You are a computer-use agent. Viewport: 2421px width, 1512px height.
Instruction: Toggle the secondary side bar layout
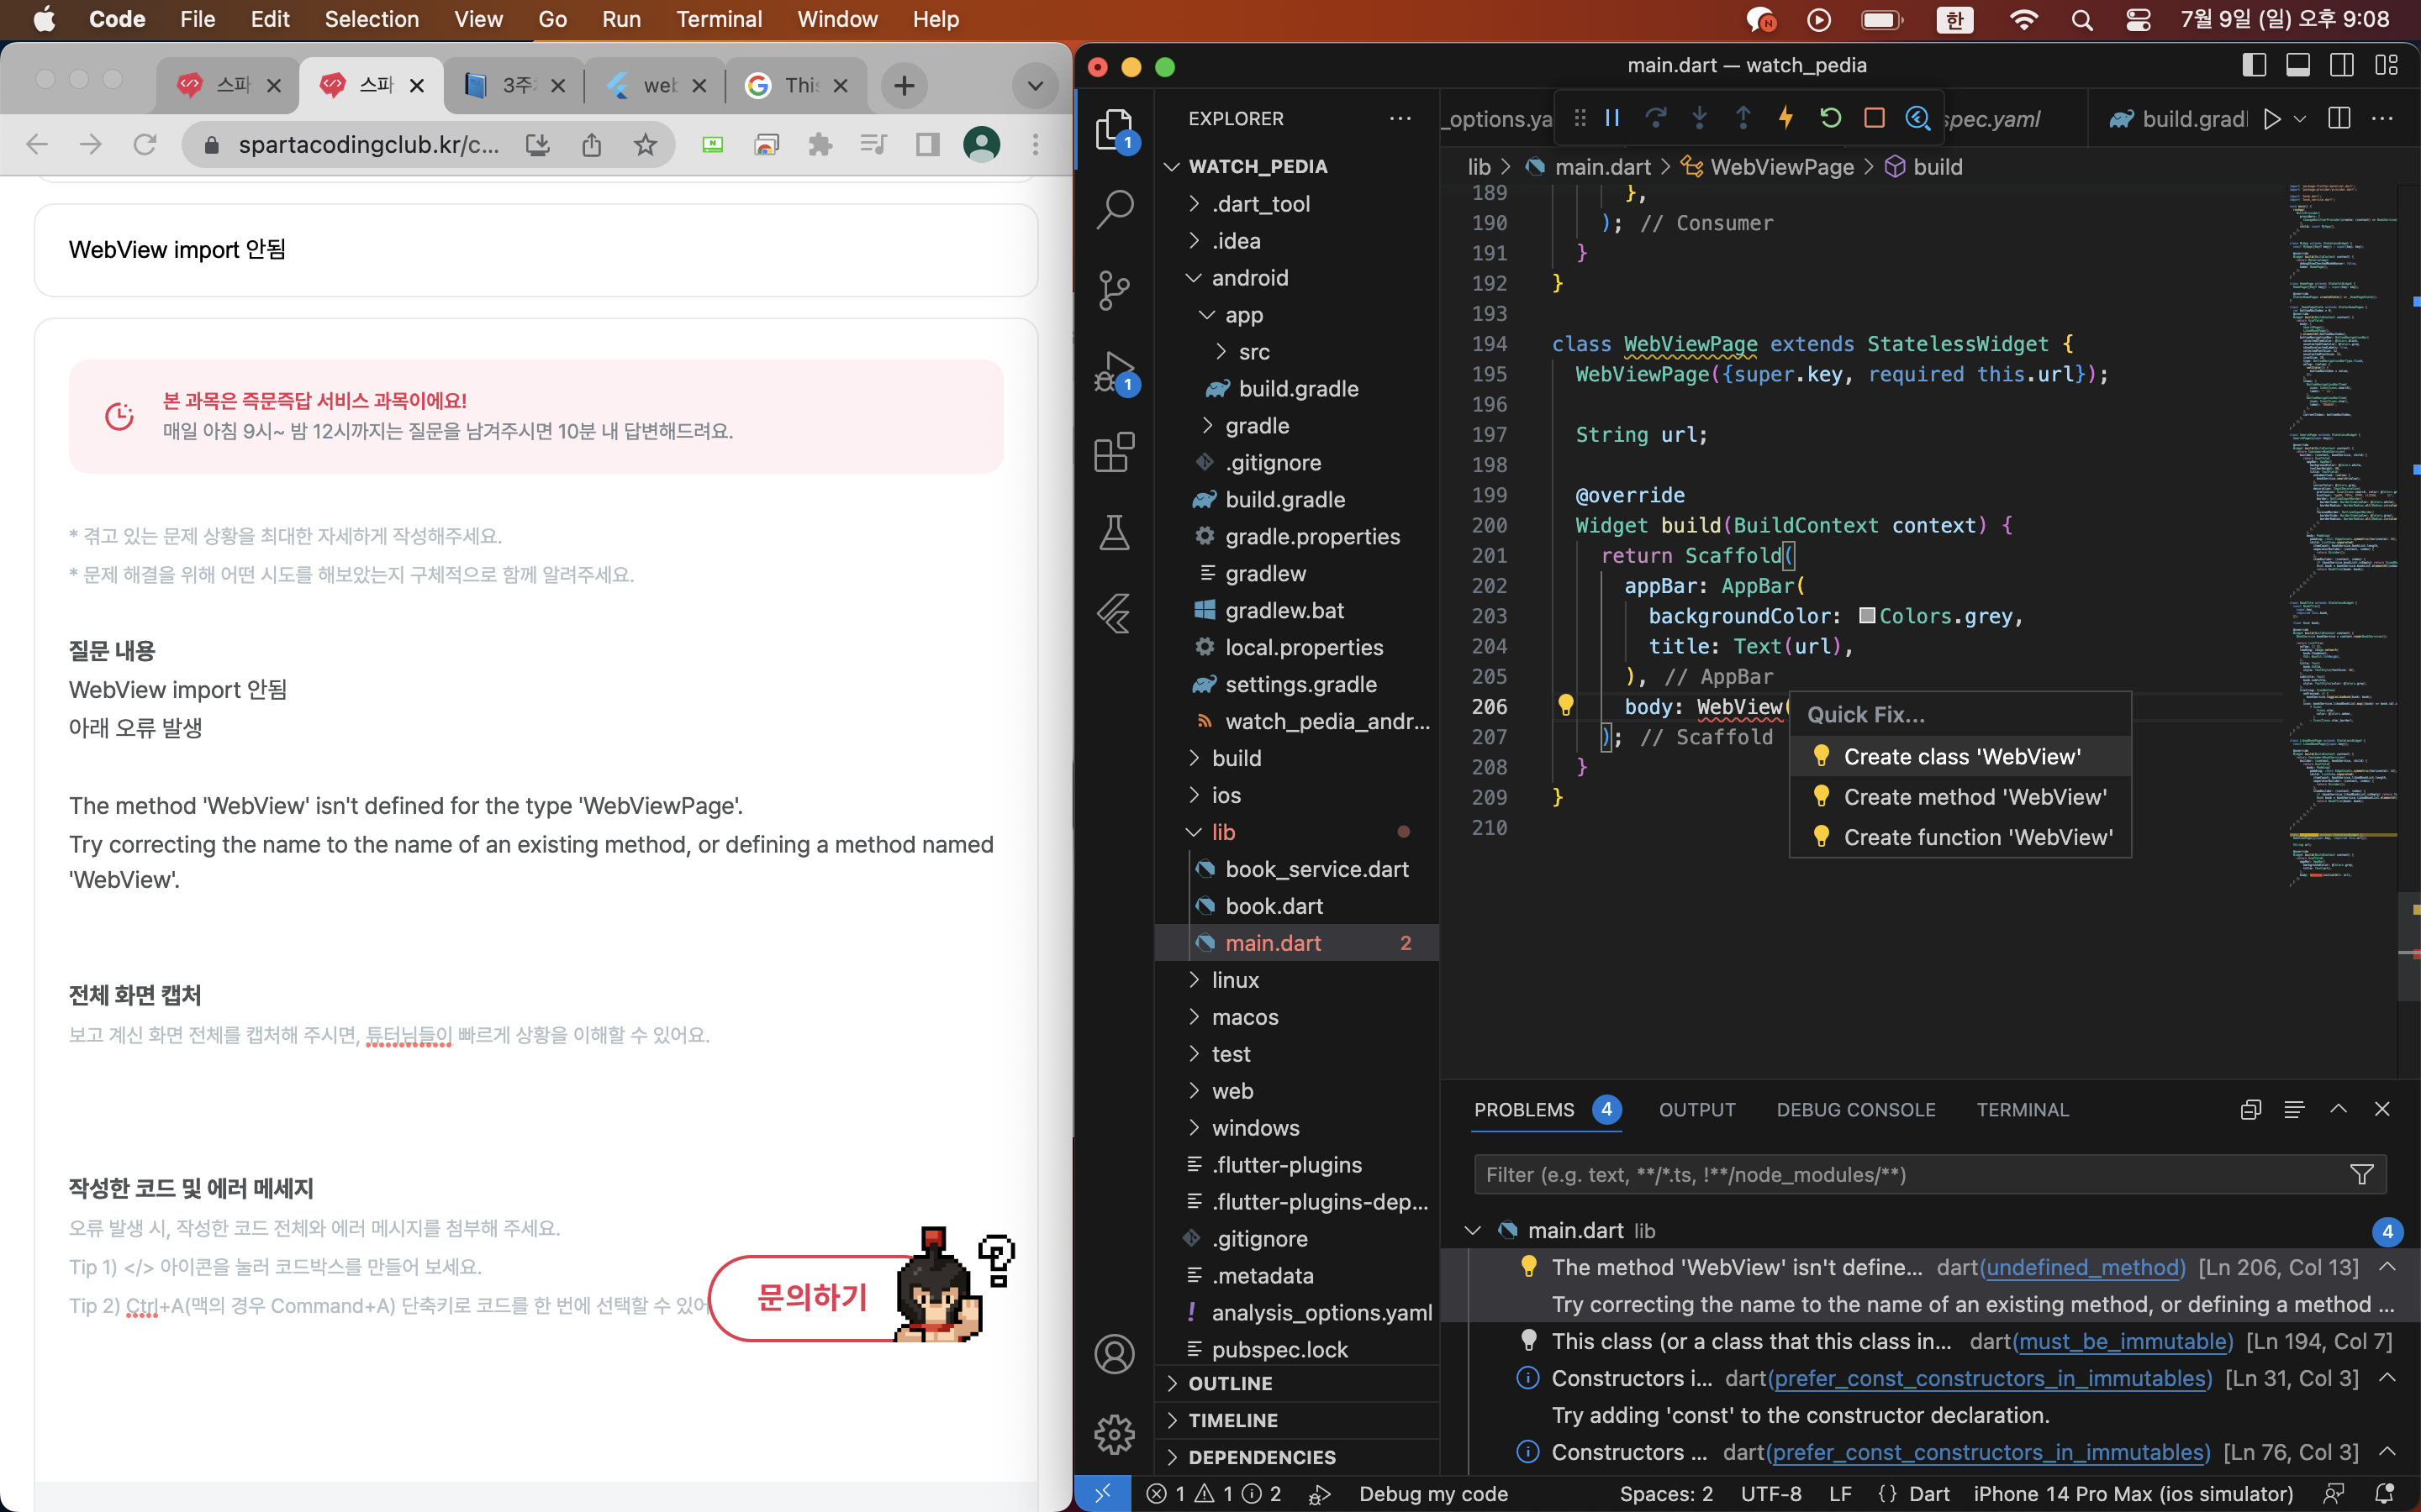[2342, 65]
